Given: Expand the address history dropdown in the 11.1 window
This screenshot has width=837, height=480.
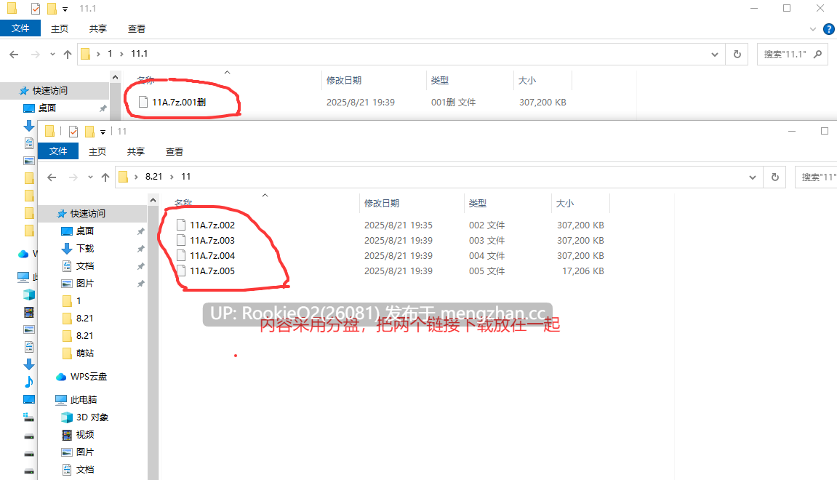Looking at the screenshot, I should coord(714,55).
